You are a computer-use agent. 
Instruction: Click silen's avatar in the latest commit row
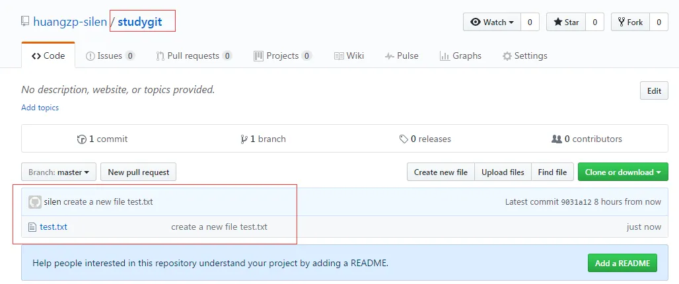coord(35,201)
